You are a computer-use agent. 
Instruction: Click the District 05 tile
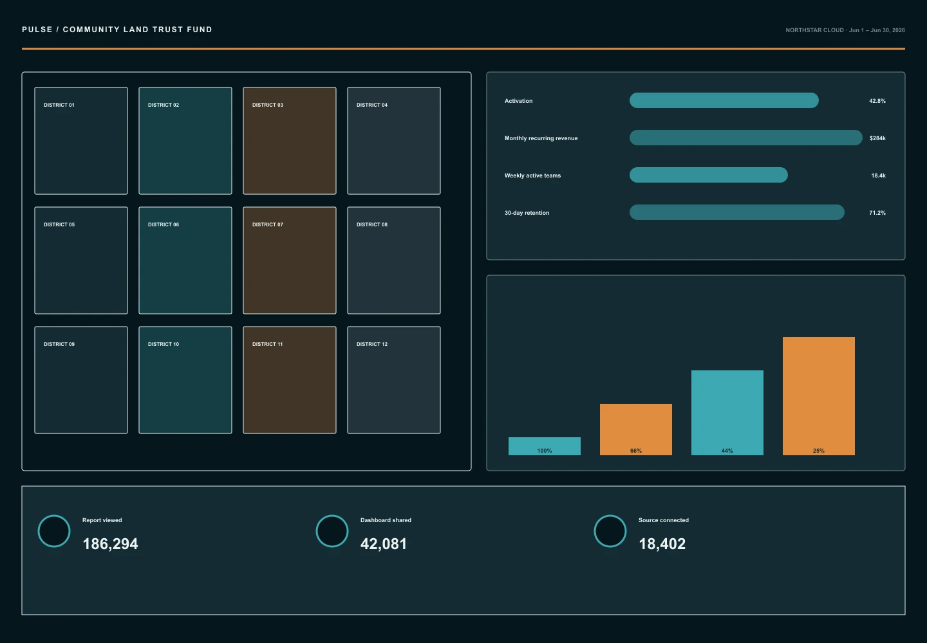81,260
